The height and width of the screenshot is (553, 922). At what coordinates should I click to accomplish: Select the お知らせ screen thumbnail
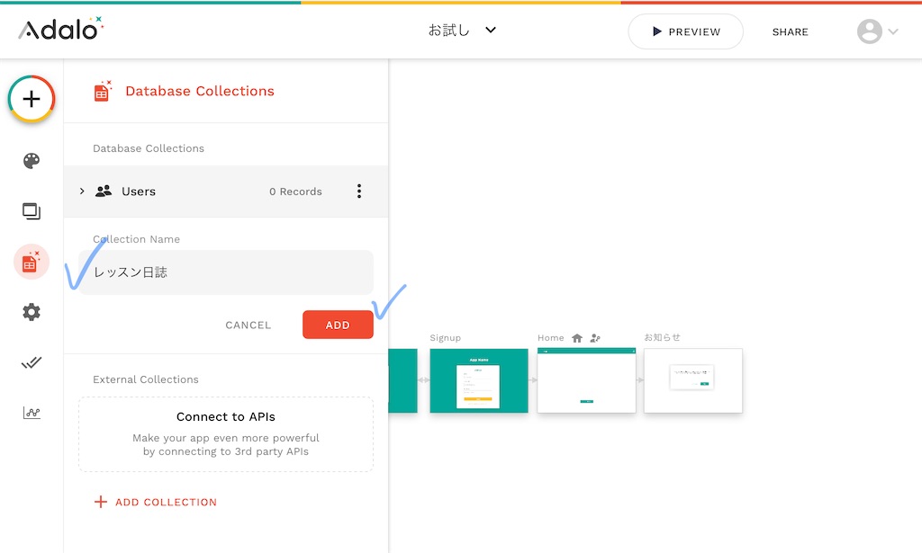[x=693, y=380]
